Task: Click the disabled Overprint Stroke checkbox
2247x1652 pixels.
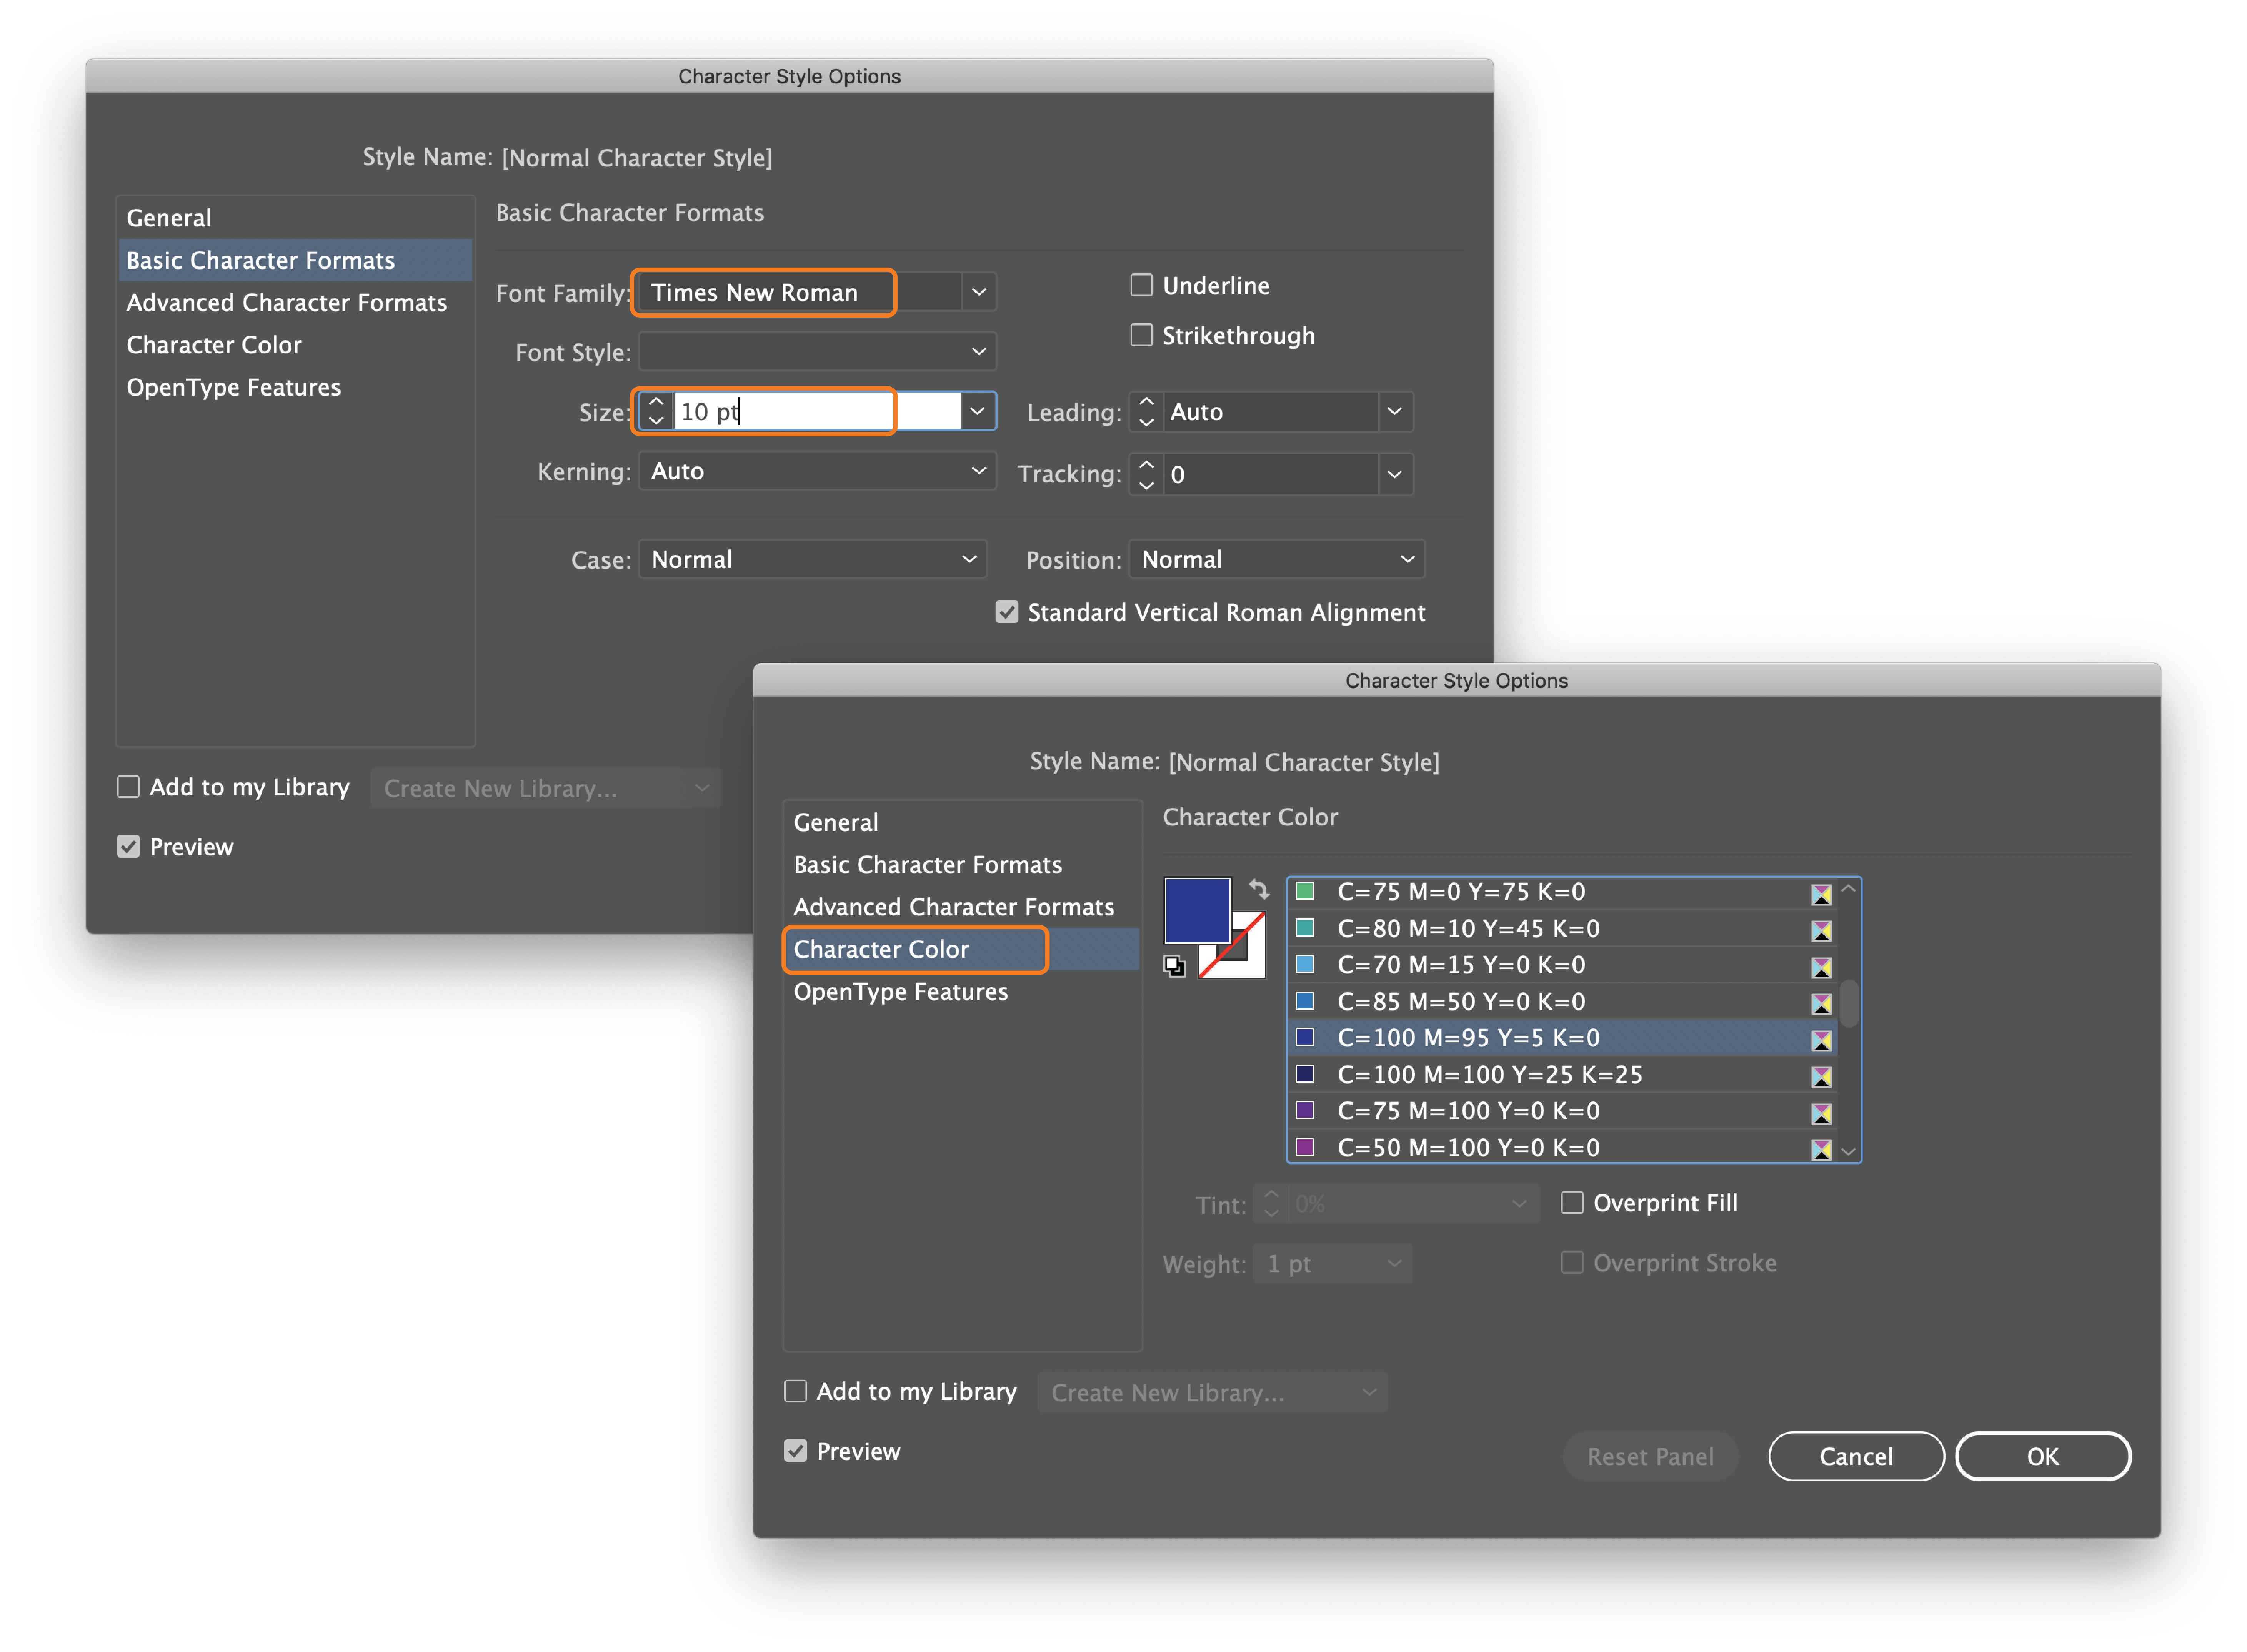Action: click(1572, 1263)
